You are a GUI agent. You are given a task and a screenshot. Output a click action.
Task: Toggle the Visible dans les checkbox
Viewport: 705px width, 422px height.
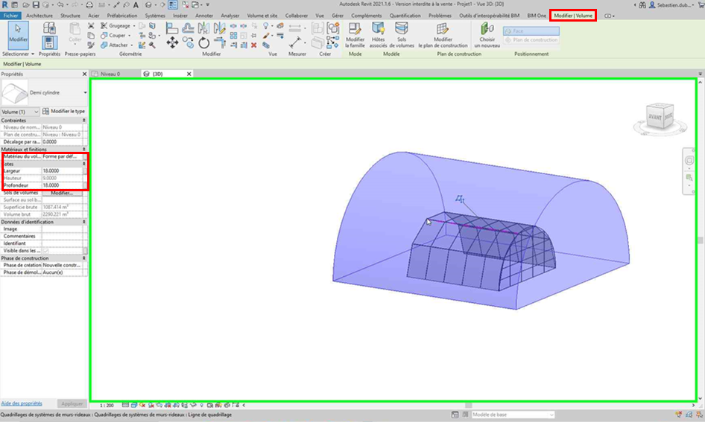(x=46, y=251)
